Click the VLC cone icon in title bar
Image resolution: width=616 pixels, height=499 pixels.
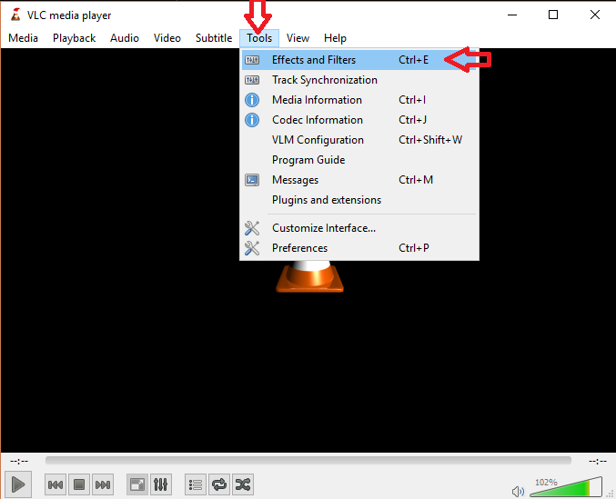[15, 15]
